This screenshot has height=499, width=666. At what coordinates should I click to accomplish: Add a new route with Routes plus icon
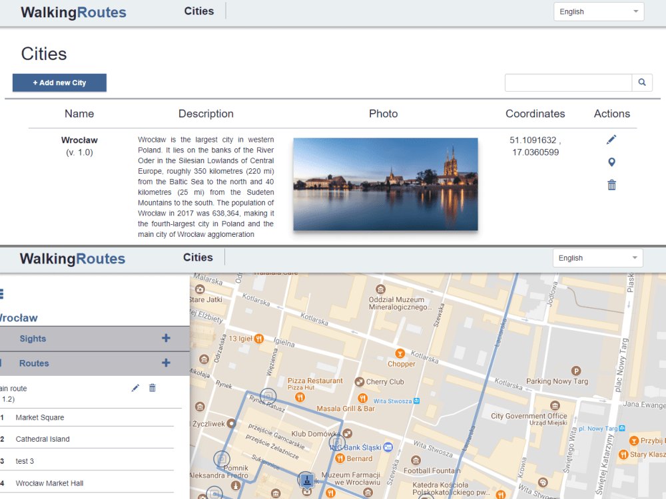pyautogui.click(x=166, y=363)
